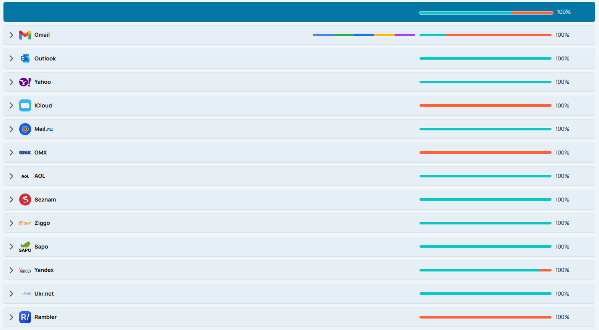
Task: Expand the Yandex row chevron
Action: [x=11, y=270]
